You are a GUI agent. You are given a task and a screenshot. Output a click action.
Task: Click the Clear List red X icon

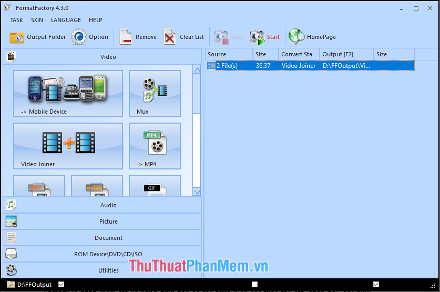point(169,37)
